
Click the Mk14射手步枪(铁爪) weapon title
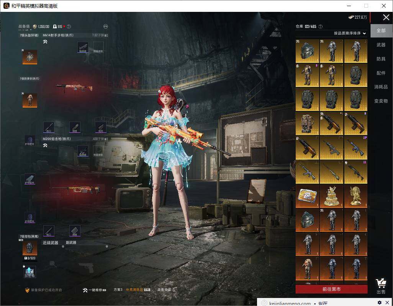coord(58,35)
